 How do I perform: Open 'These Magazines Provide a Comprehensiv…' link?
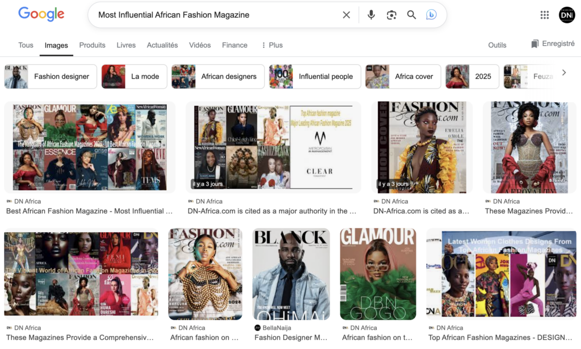pyautogui.click(x=79, y=338)
